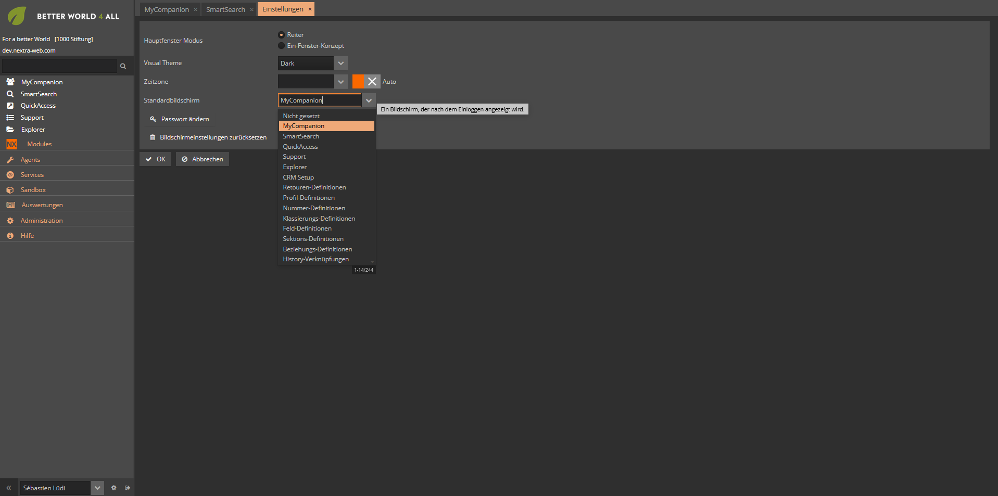The image size is (998, 496).
Task: Open the user dropdown next to Sébastien Lüdi
Action: (x=97, y=488)
